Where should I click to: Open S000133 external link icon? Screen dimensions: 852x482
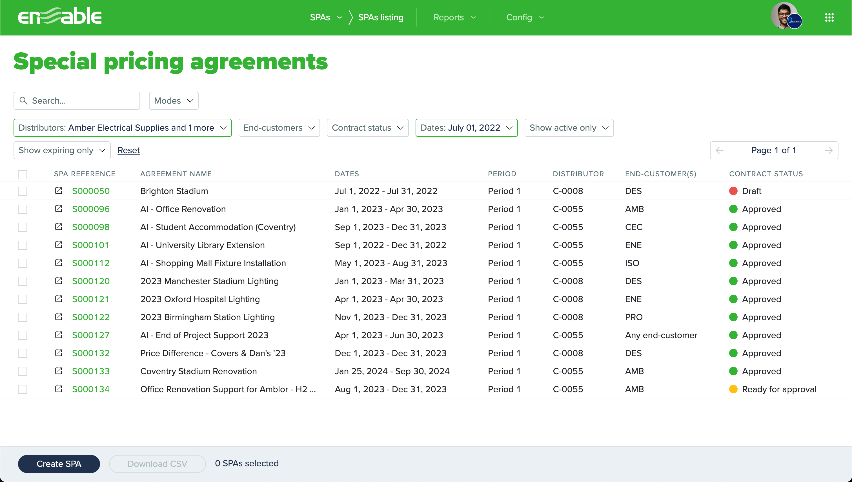(x=59, y=371)
